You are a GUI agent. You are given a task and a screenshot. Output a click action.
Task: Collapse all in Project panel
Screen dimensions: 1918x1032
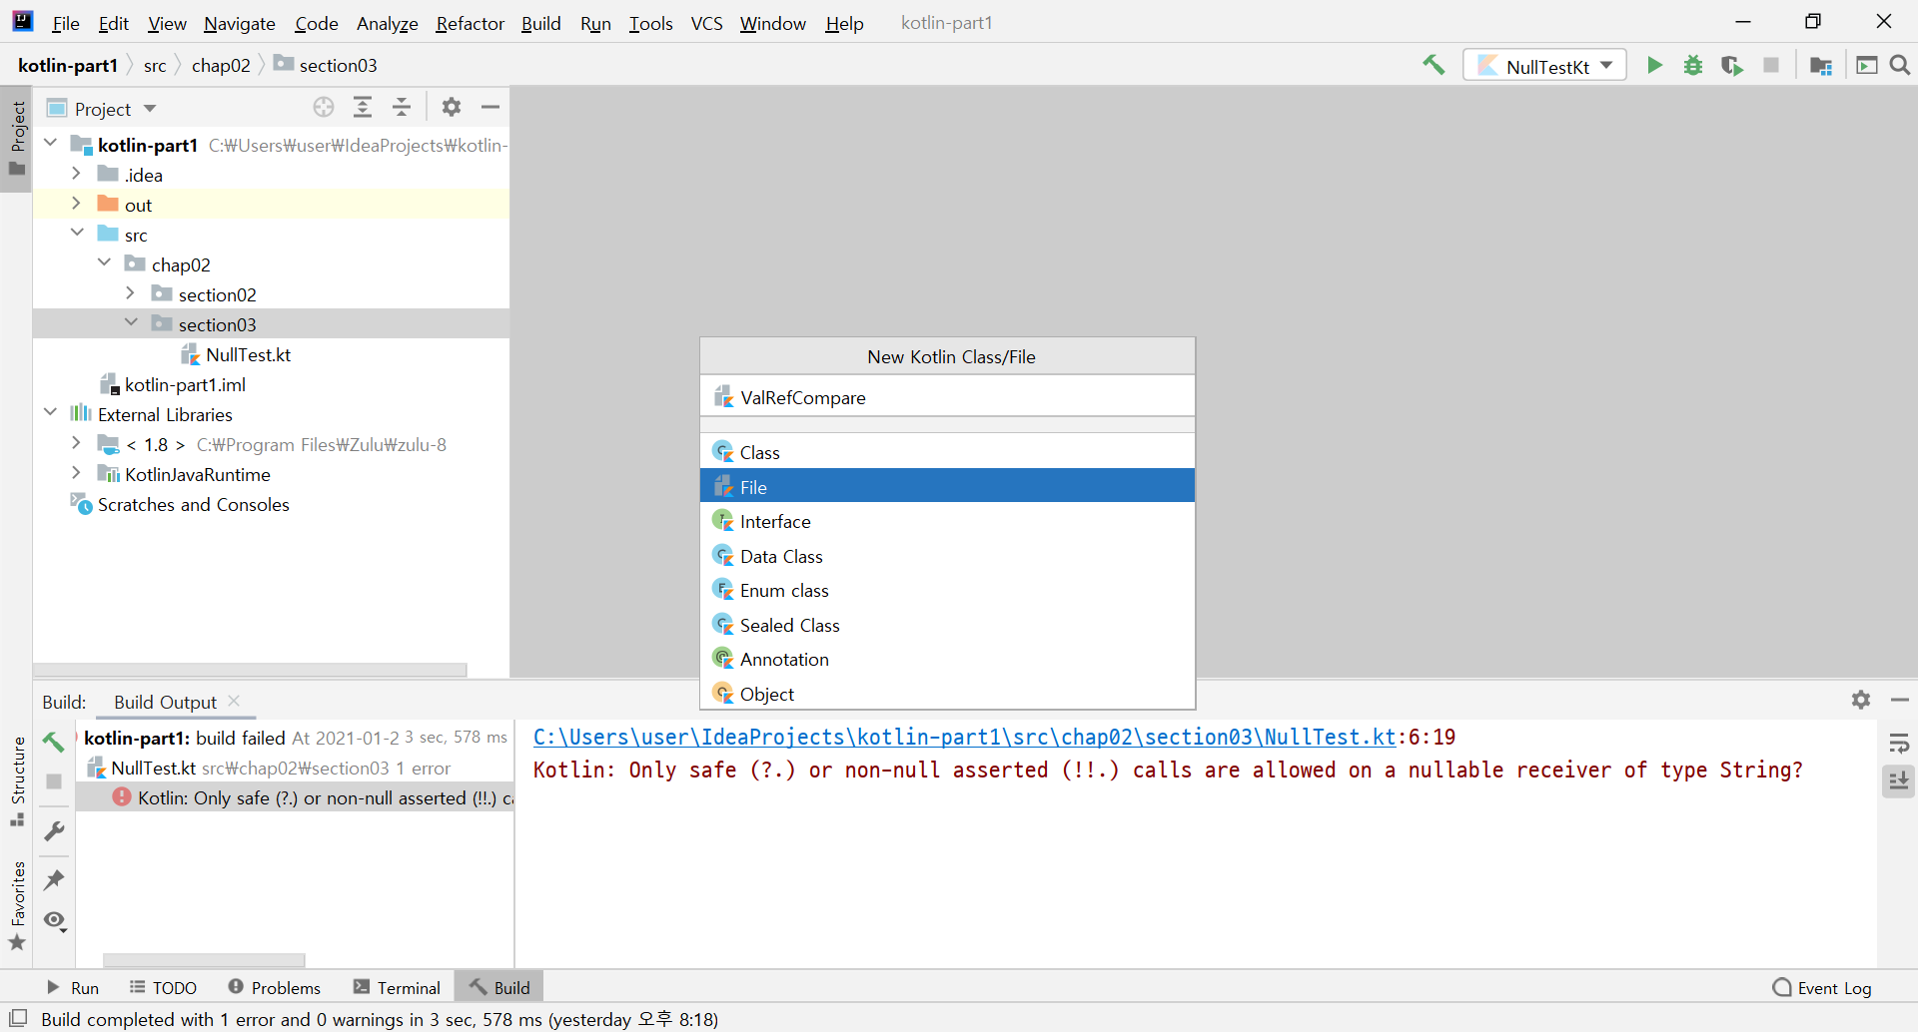tap(402, 107)
